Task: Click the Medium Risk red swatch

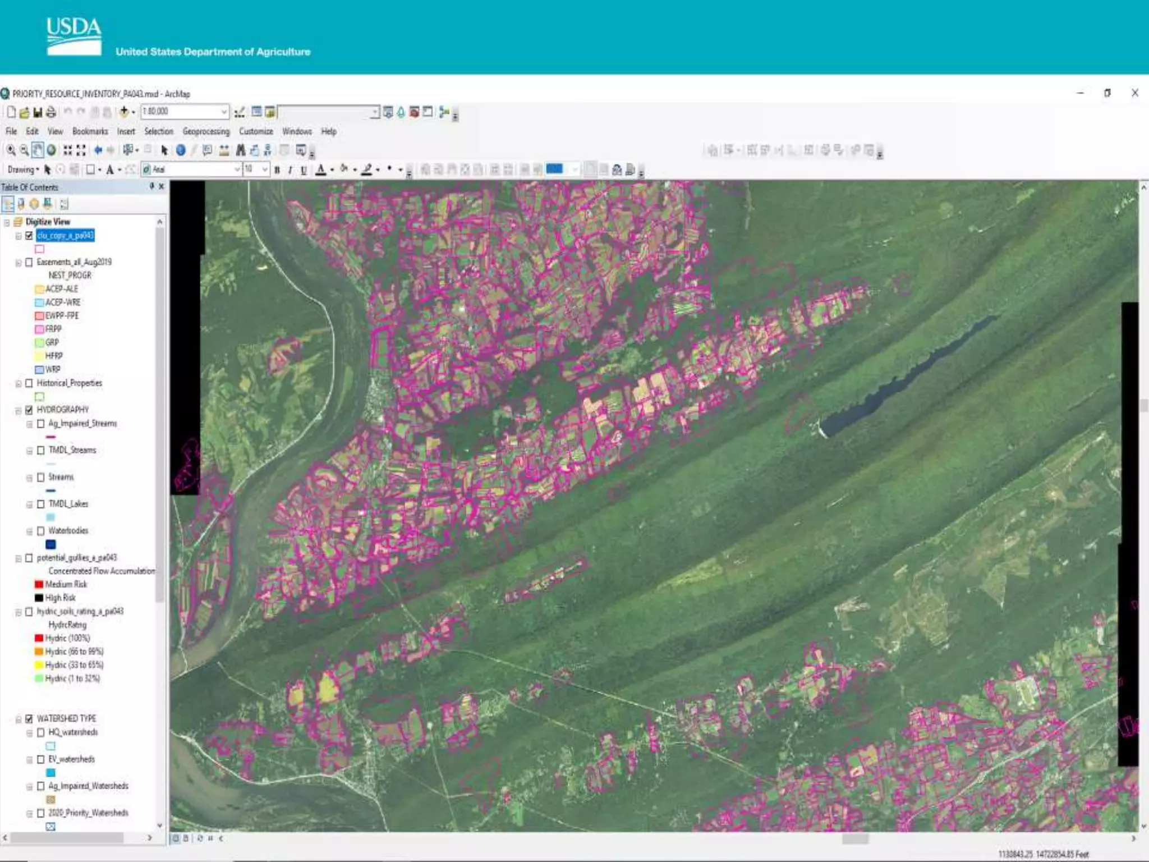Action: 39,585
